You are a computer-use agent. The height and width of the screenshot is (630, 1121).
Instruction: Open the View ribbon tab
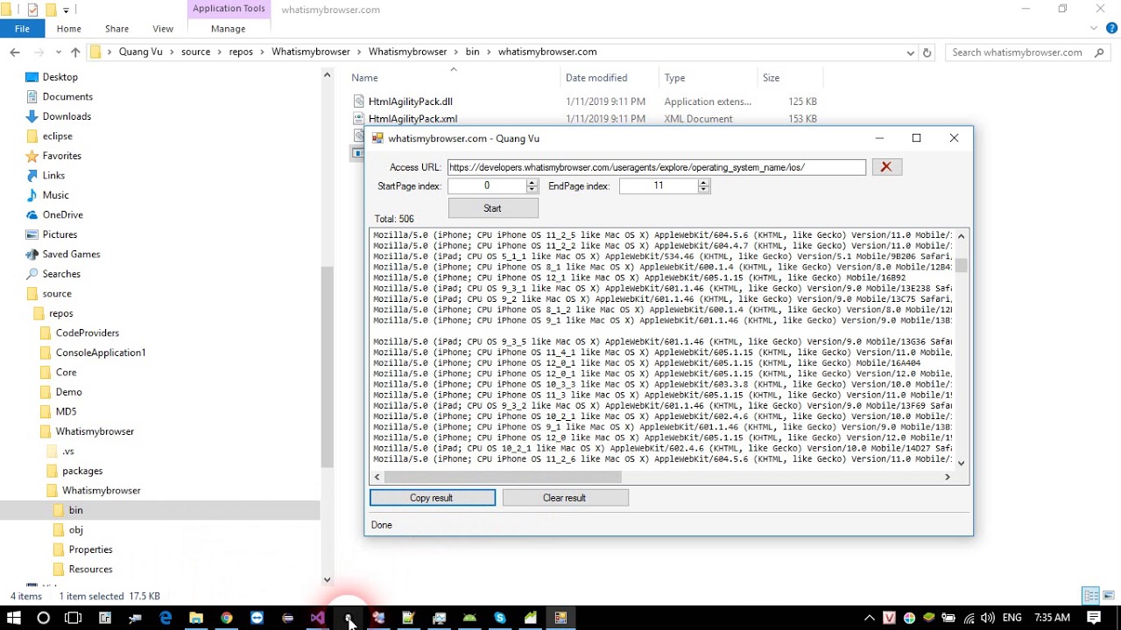(163, 29)
